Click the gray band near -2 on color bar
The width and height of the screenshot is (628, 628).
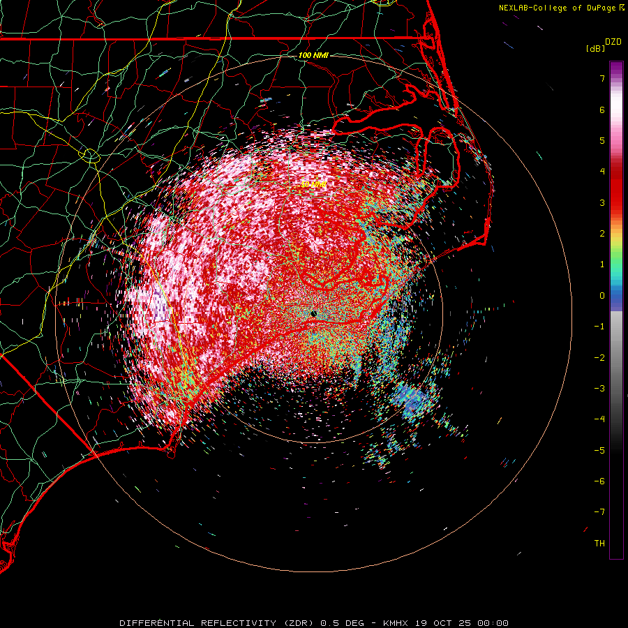616,358
